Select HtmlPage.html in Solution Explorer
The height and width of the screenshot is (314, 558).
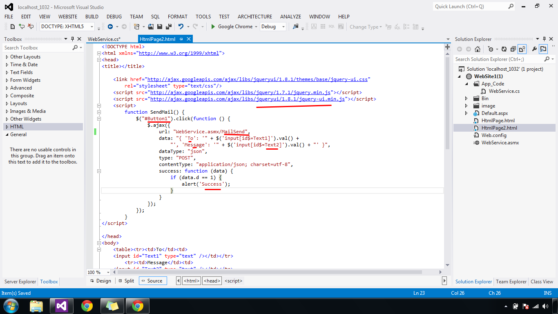click(498, 121)
